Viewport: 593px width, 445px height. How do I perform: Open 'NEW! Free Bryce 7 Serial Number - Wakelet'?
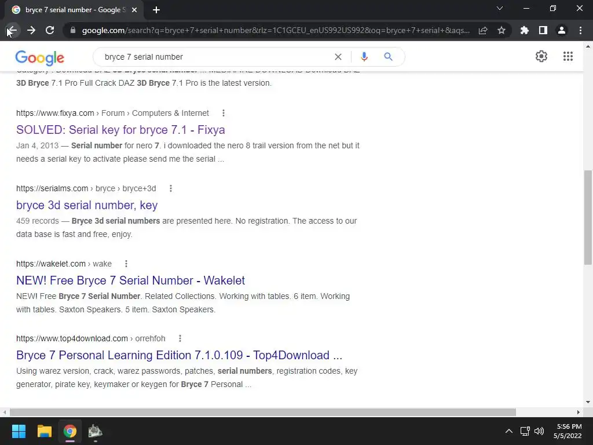[x=130, y=280]
